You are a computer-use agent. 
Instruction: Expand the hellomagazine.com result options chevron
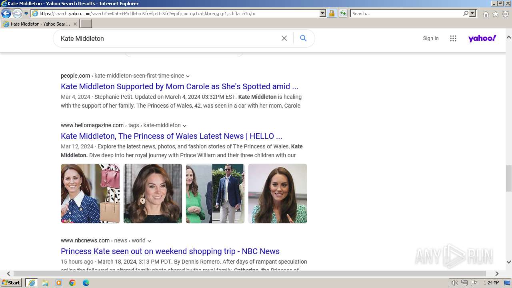(x=184, y=126)
